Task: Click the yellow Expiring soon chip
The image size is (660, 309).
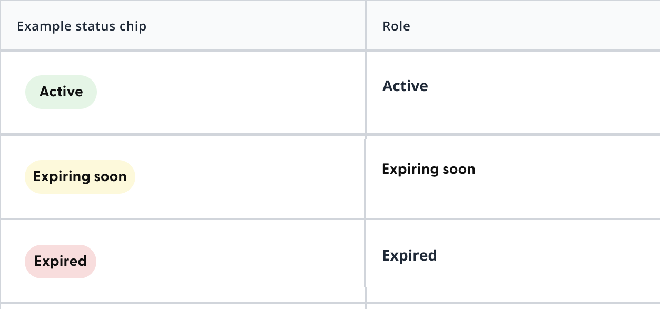Action: (x=80, y=177)
